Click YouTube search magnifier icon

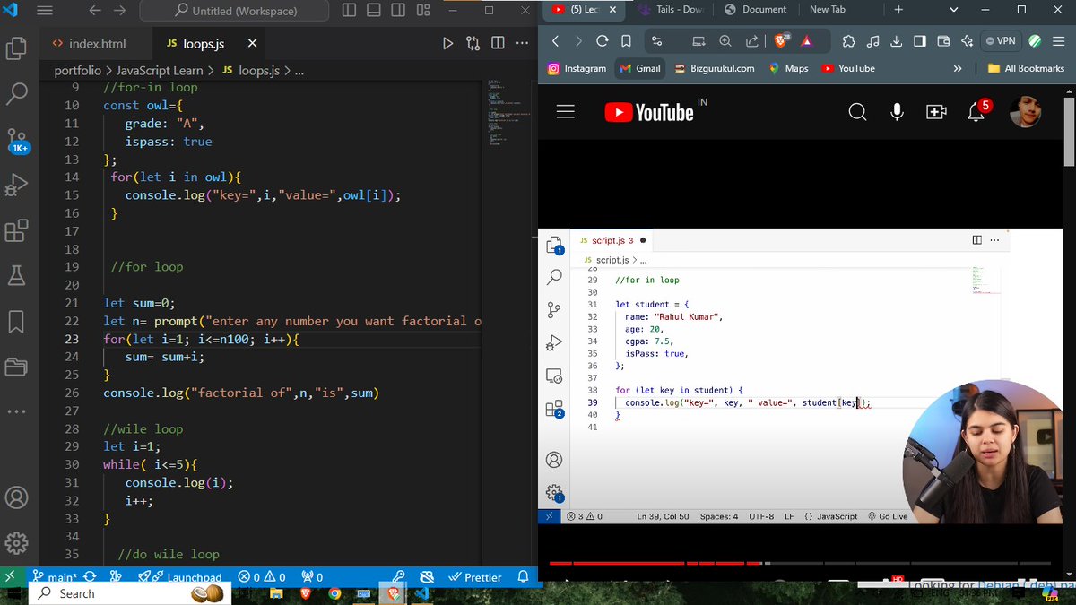point(857,111)
